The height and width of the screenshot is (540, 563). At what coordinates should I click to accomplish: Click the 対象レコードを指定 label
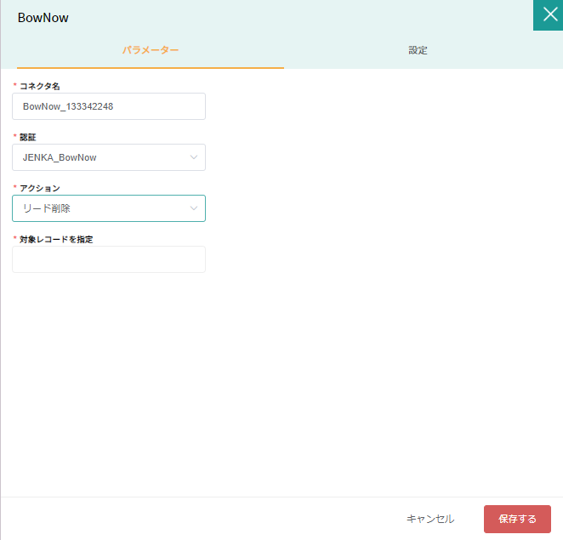(x=56, y=239)
